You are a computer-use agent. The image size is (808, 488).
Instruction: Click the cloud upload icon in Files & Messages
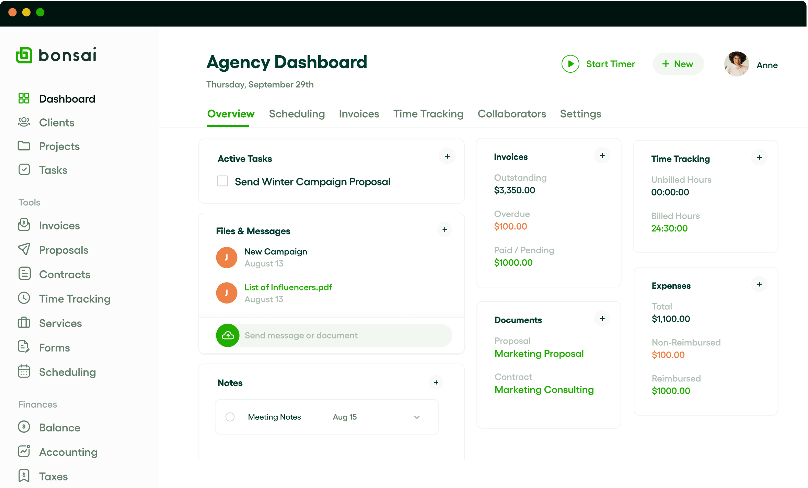[228, 335]
